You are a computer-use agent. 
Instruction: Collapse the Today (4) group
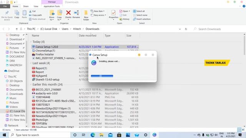tap(31, 42)
